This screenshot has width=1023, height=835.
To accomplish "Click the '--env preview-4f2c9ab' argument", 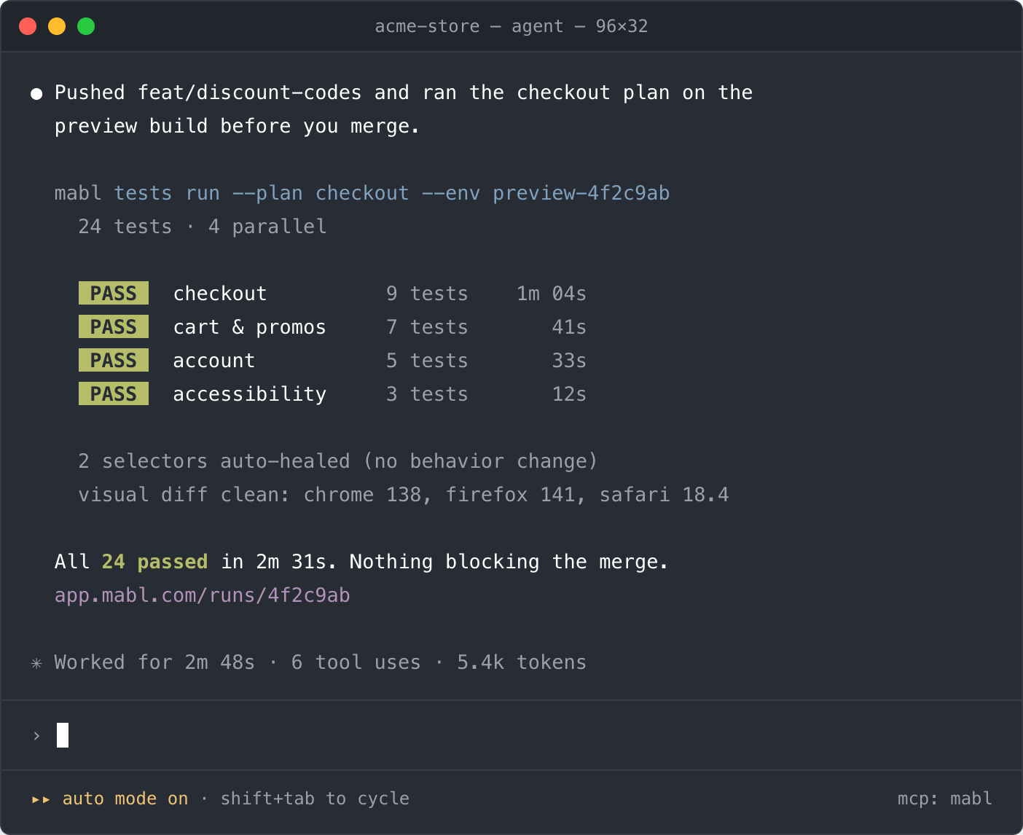I will pos(546,193).
